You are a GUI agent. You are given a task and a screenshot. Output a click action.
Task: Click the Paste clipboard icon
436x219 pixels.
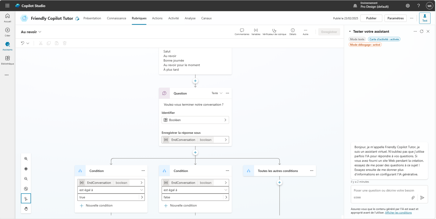57,43
